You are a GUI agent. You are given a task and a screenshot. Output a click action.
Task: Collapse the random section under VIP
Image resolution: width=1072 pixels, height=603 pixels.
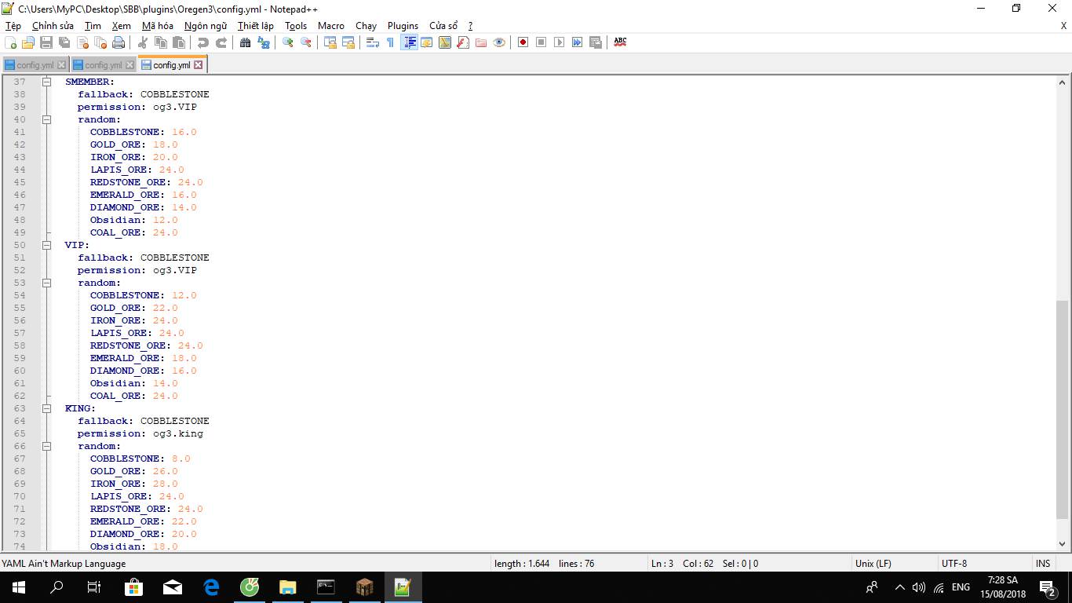(x=46, y=283)
